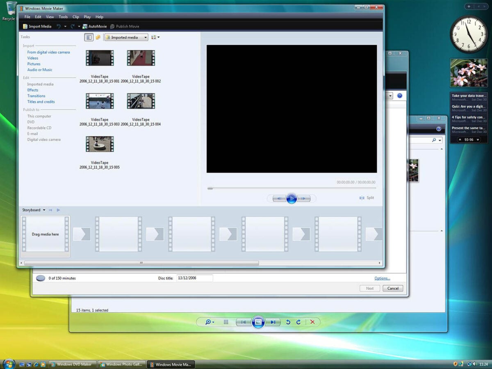
Task: Show the collections folder icon
Action: coord(98,37)
